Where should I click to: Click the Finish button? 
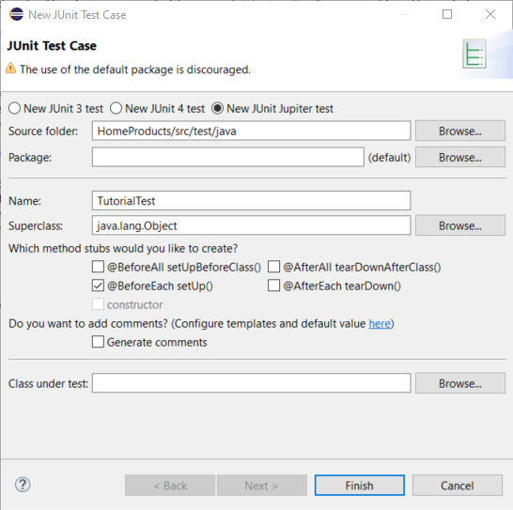click(x=360, y=486)
